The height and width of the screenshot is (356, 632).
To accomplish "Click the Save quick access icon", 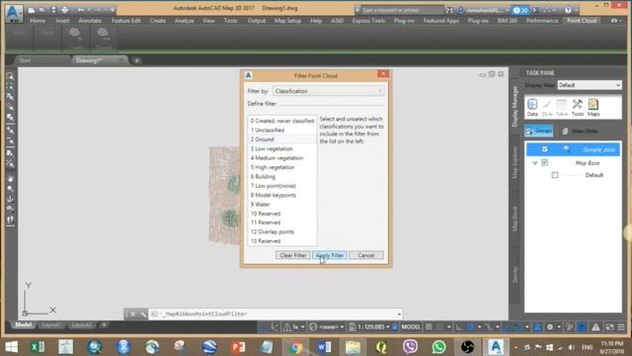I will pyautogui.click(x=53, y=10).
